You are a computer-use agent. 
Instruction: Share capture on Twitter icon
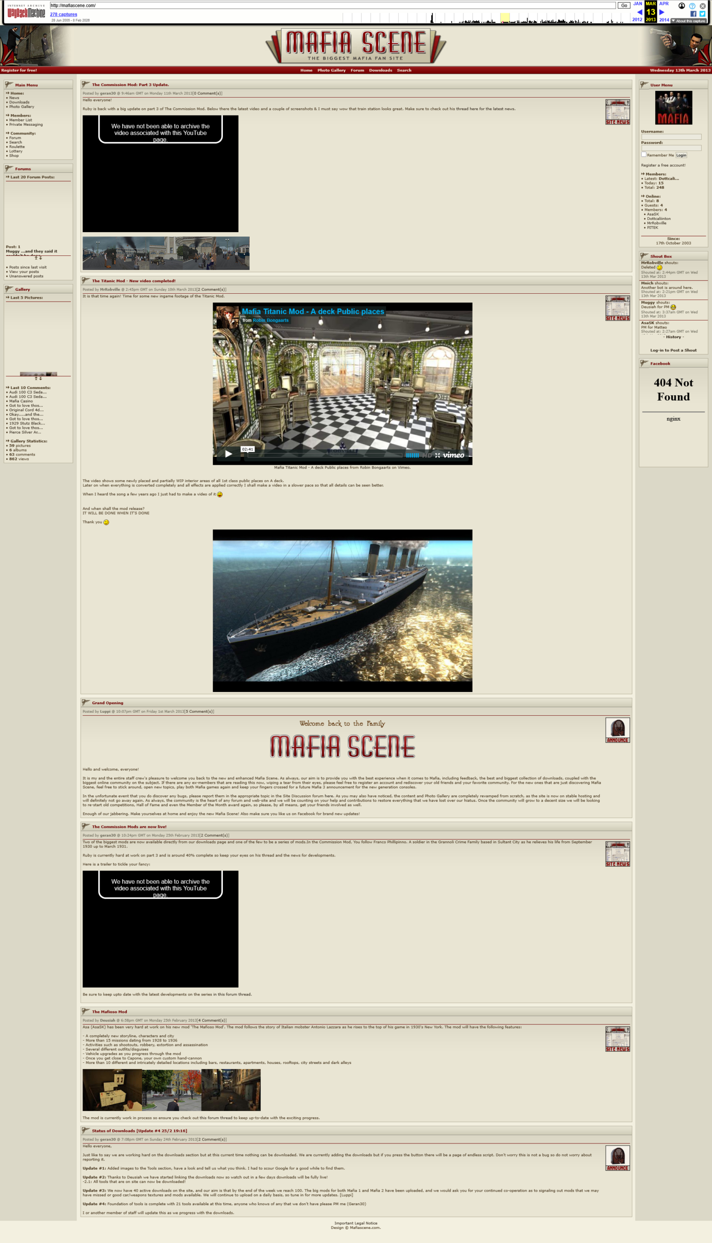click(702, 14)
